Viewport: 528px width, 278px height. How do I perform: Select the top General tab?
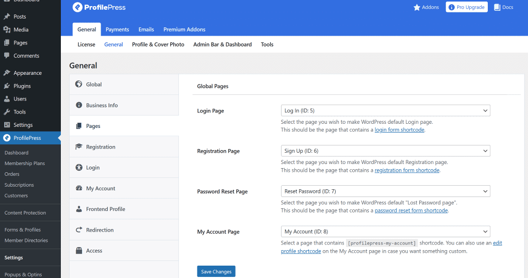(87, 29)
